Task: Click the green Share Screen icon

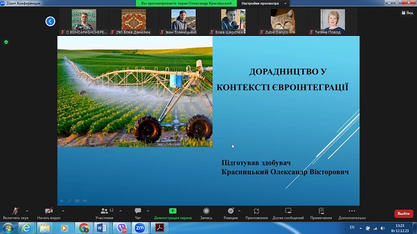Action: click(173, 211)
